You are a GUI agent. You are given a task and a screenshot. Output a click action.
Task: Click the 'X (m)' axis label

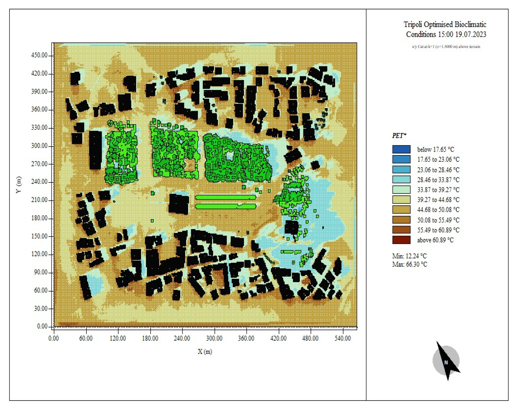tap(205, 352)
